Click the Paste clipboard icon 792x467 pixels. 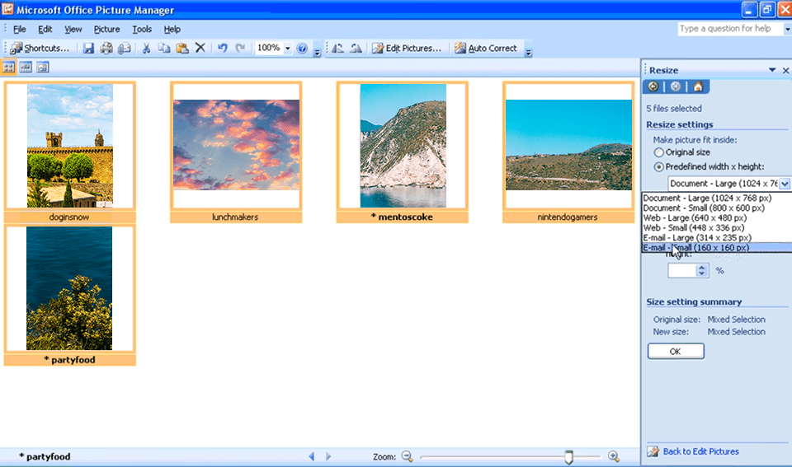[181, 48]
